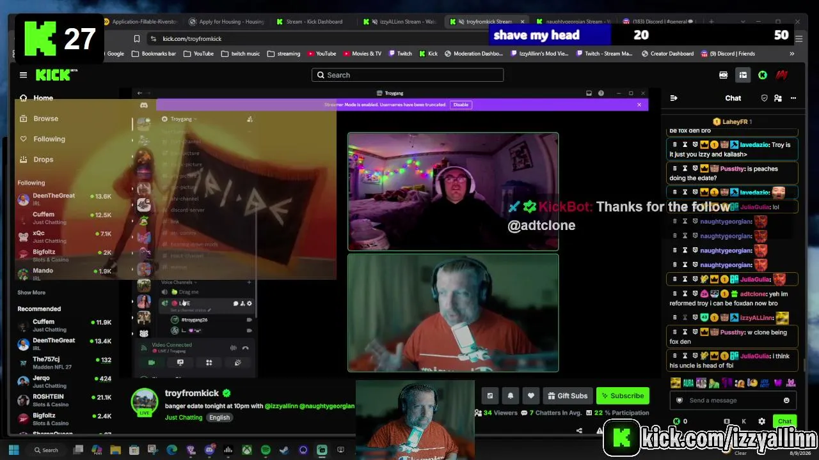Open chat users list icon

778,98
